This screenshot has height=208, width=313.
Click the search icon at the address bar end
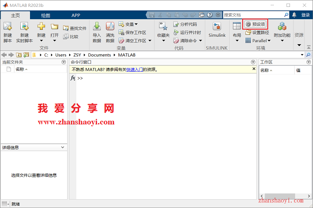coord(308,55)
